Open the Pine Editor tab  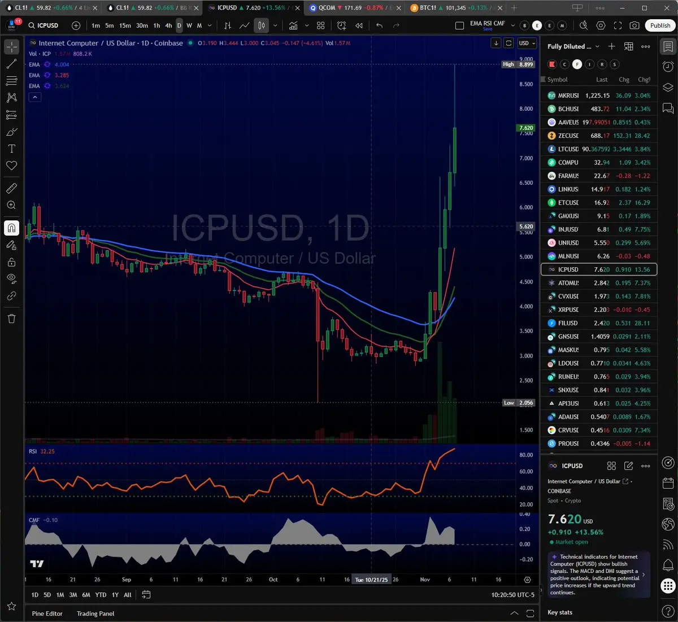(x=47, y=614)
